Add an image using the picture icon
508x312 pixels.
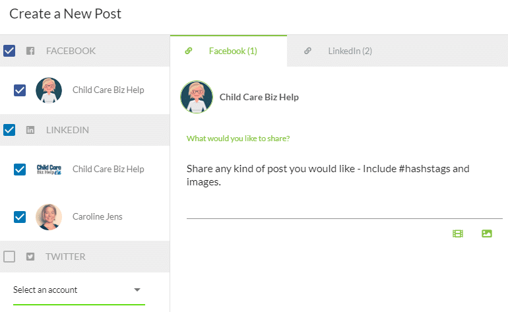click(487, 234)
